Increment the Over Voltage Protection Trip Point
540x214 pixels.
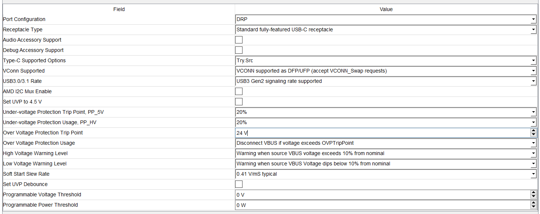coord(533,131)
